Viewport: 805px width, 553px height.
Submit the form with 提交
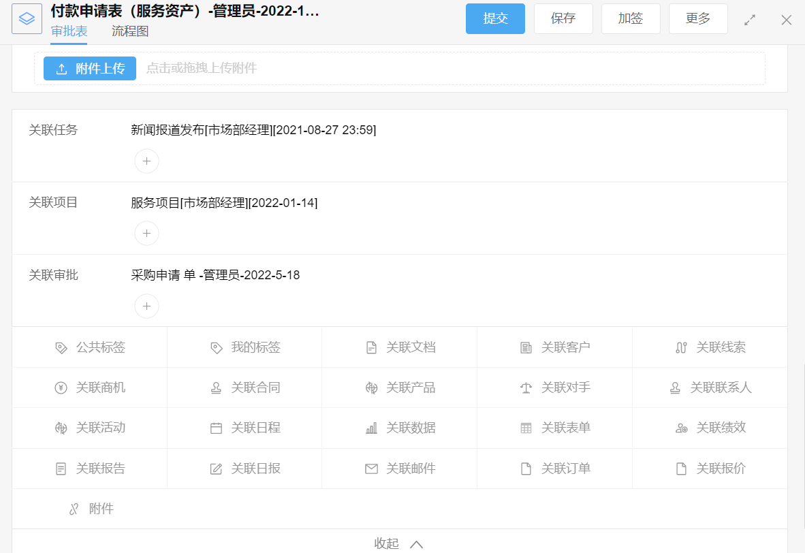point(495,19)
